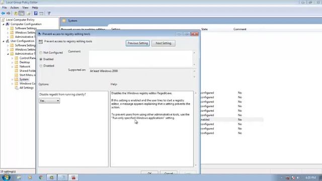This screenshot has width=322, height=181.
Task: Click the Filter funnel toolbar icon
Action: point(49,14)
